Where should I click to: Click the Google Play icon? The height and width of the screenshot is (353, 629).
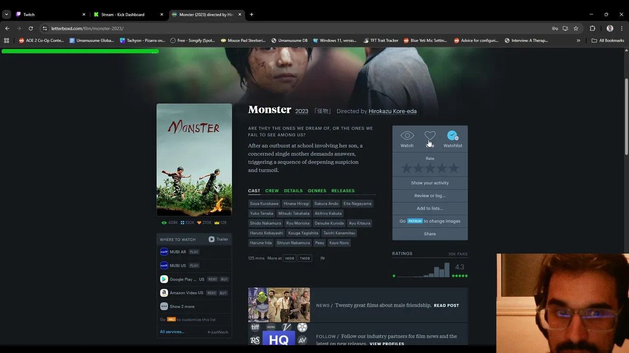(164, 279)
